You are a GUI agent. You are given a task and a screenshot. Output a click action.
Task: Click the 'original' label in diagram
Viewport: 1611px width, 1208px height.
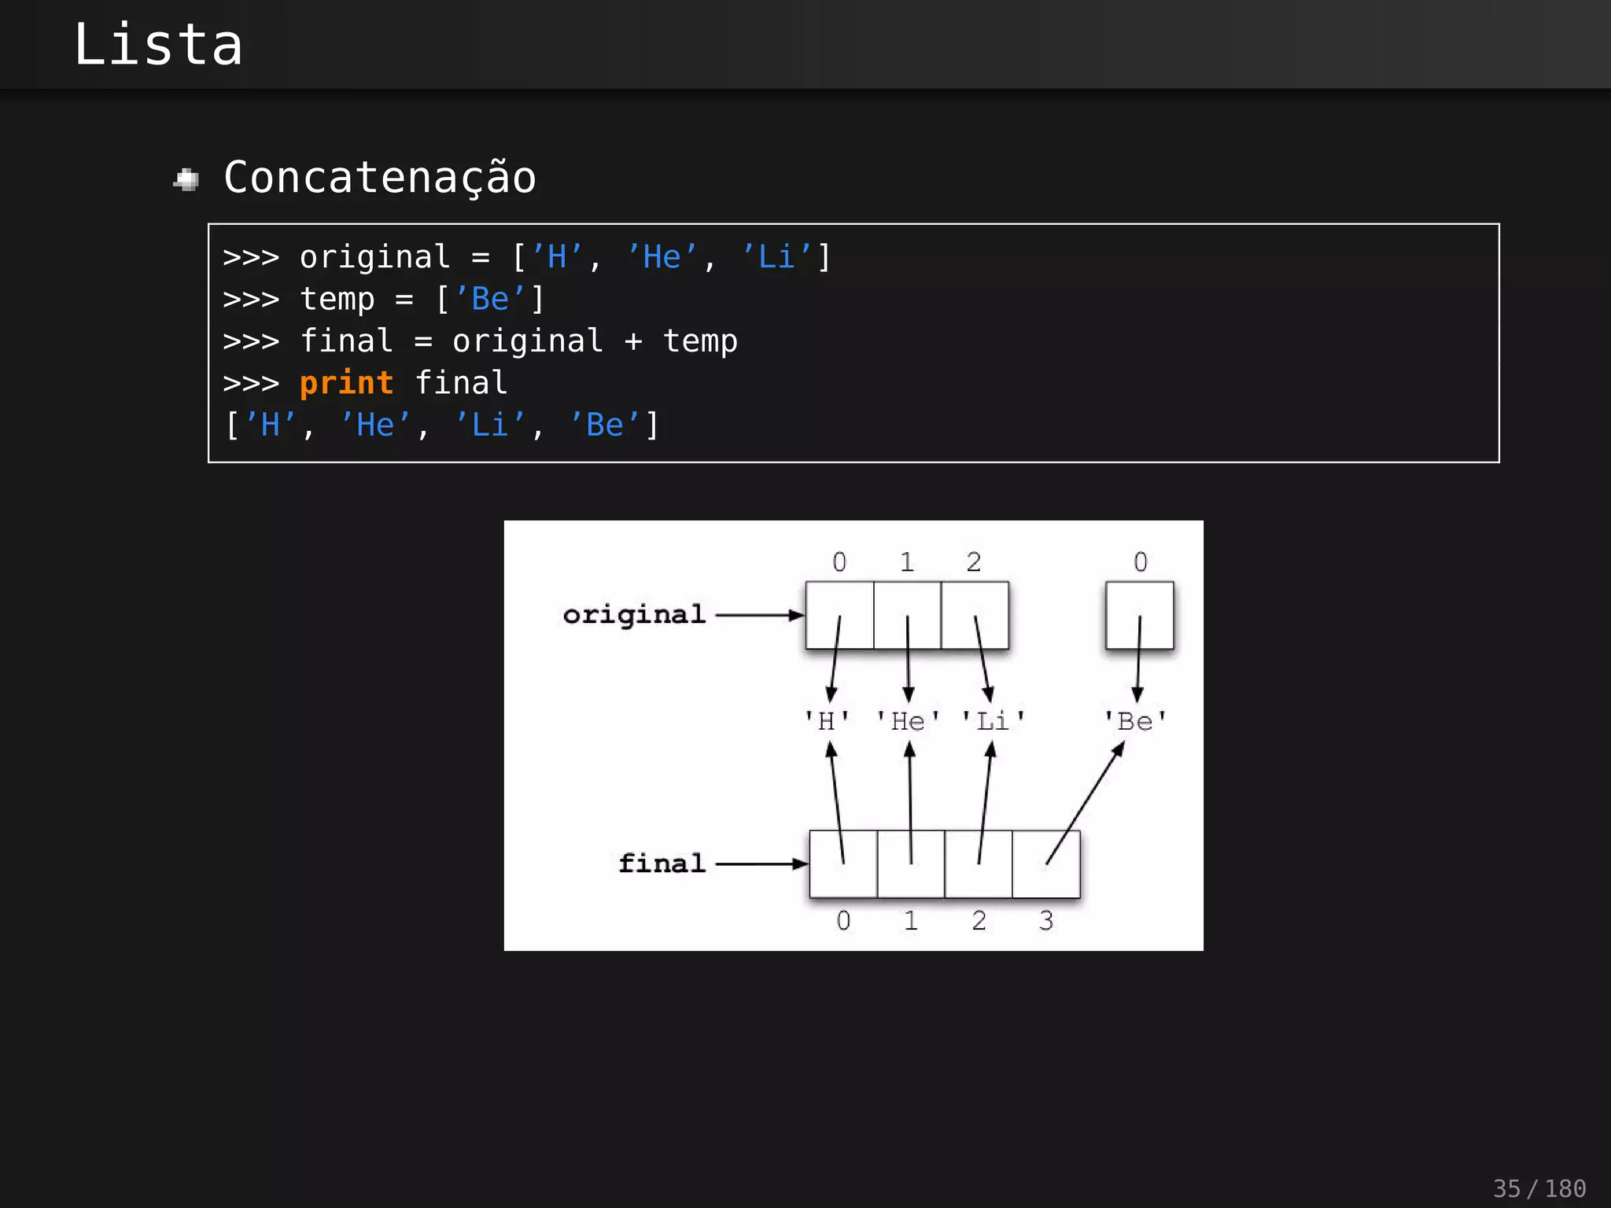634,615
